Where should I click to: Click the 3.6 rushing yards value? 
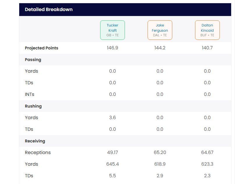coord(112,118)
